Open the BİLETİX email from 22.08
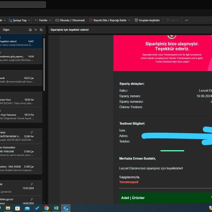Viewport: 212px width, 212px height. (x=17, y=136)
